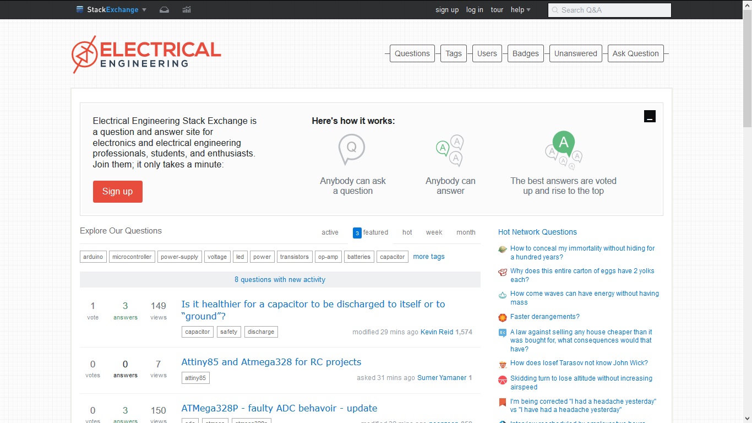Open Sumer Yamaner's profile
752x423 pixels.
tap(442, 378)
